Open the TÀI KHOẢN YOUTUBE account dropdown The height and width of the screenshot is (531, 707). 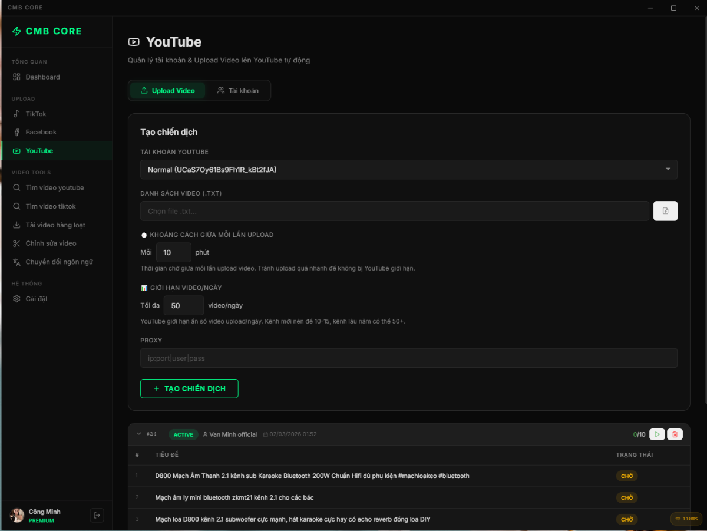(409, 169)
